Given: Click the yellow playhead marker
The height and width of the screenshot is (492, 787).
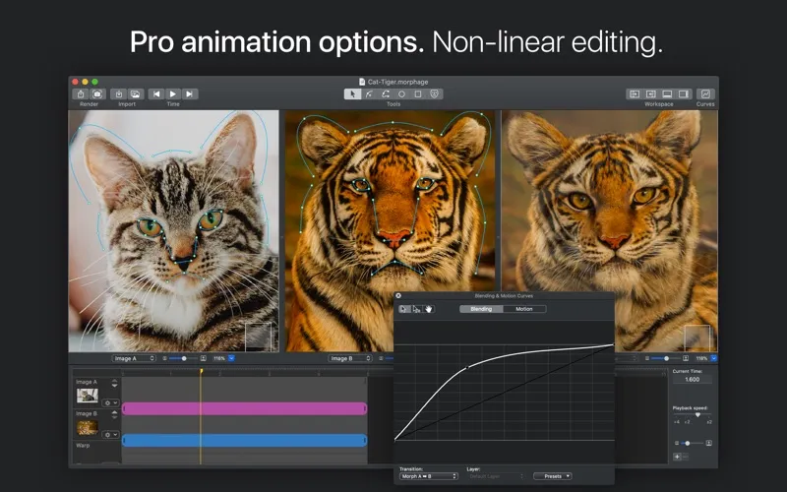Looking at the screenshot, I should click(201, 372).
